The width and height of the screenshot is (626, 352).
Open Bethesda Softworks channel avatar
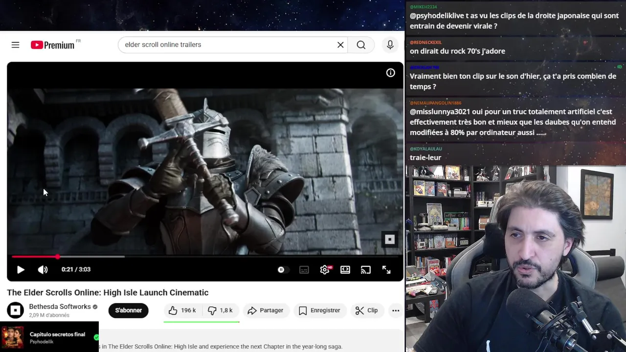point(15,310)
